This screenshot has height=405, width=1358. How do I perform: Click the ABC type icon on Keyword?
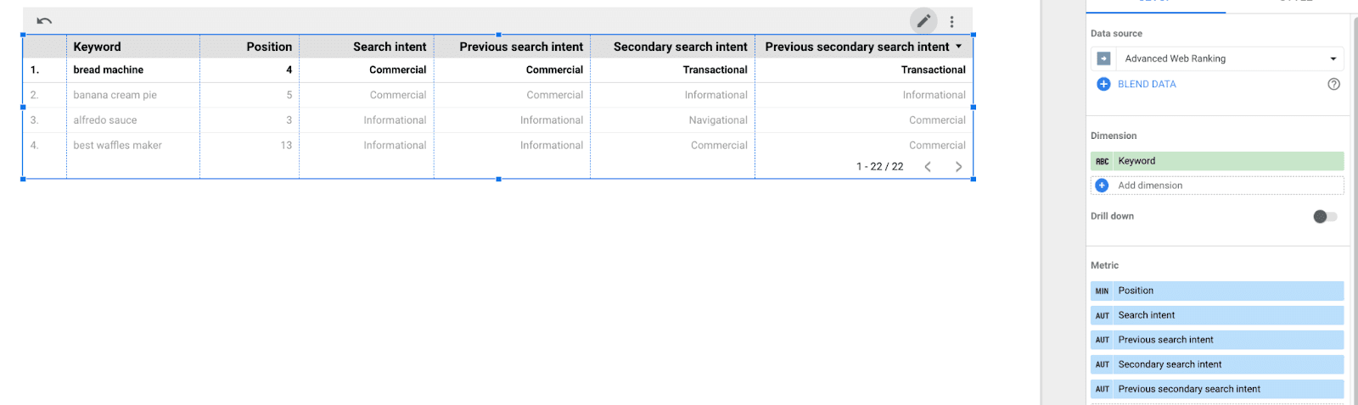click(1102, 161)
